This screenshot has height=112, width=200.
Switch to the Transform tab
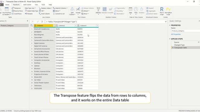point(16,5)
